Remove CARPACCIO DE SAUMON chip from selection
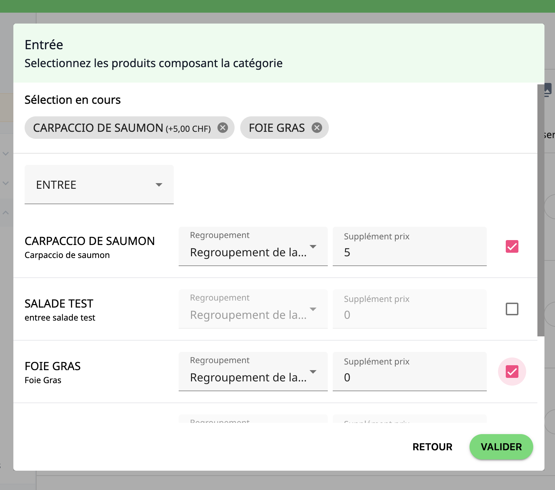The height and width of the screenshot is (490, 555). (x=222, y=128)
